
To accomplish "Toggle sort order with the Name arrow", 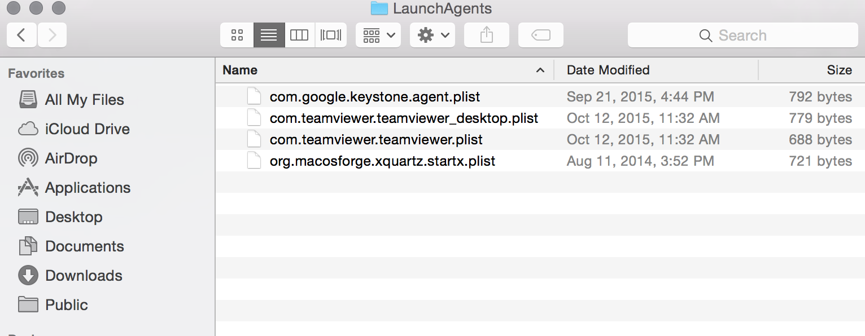I will (x=540, y=70).
